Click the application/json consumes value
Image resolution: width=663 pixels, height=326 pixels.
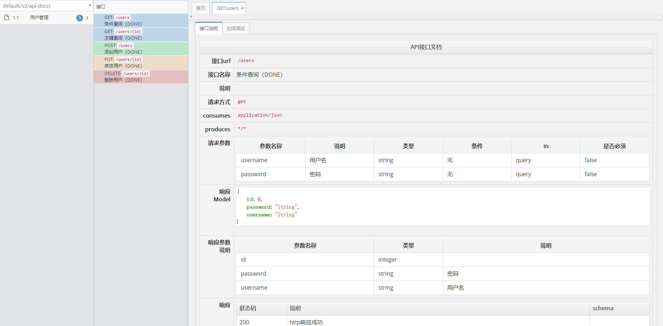260,115
